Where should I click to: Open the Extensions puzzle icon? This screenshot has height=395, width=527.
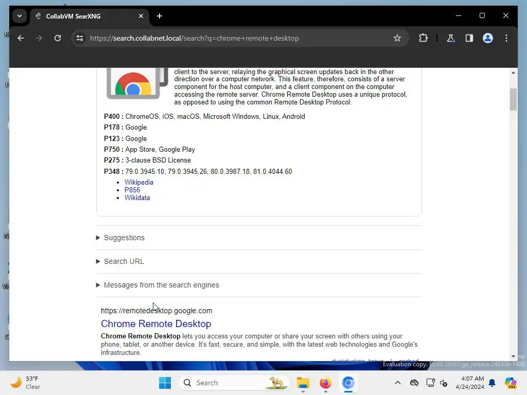pos(423,38)
